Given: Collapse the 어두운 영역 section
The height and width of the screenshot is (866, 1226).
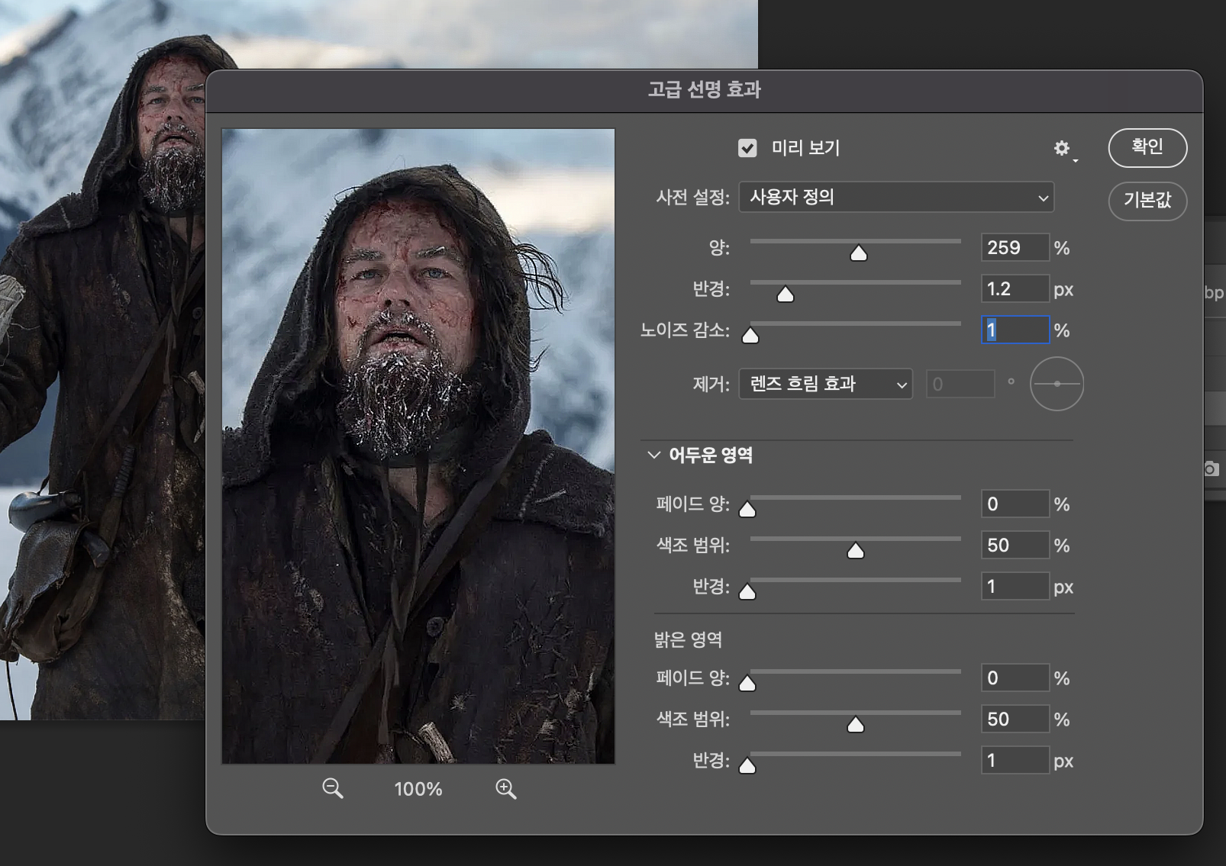Looking at the screenshot, I should pos(653,455).
